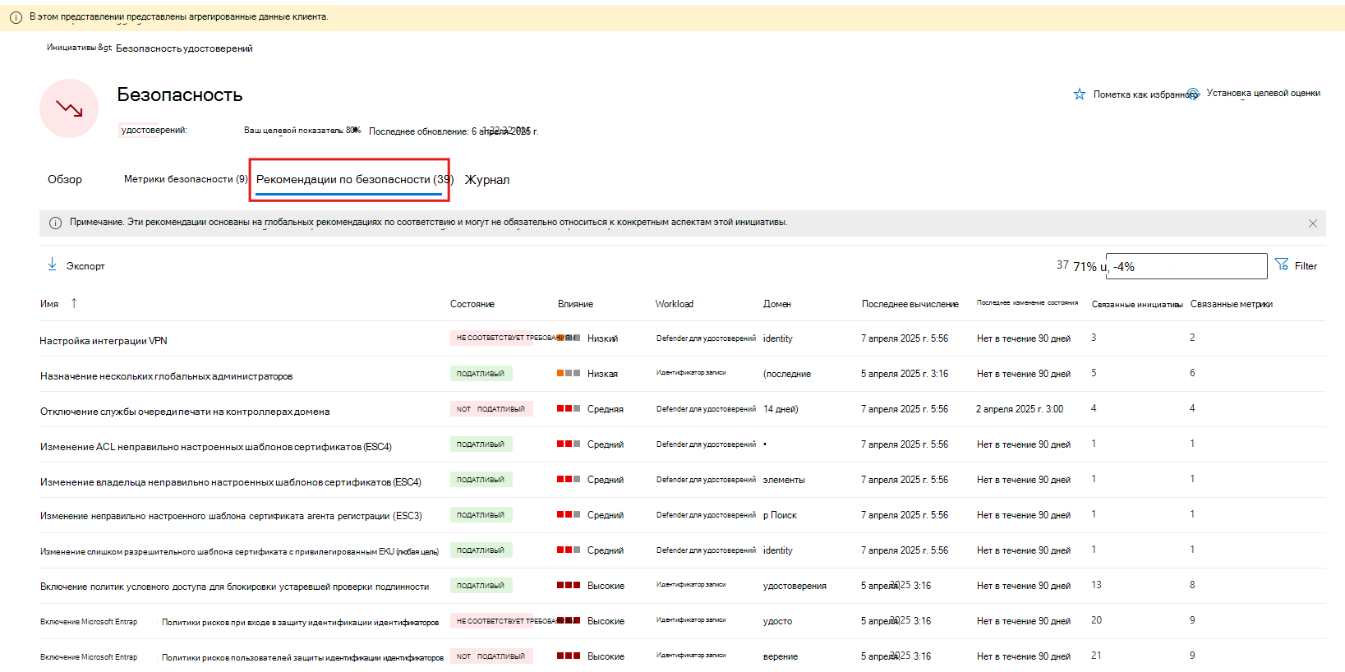1345x672 pixels.
Task: Click related metrics value 6
Action: (1192, 373)
